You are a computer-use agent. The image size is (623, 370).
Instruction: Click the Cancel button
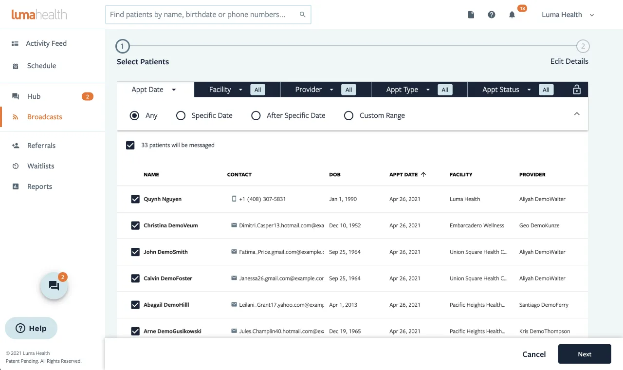pos(534,354)
